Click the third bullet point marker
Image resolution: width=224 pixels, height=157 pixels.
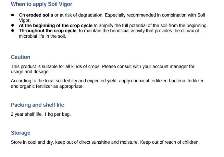(x=13, y=31)
